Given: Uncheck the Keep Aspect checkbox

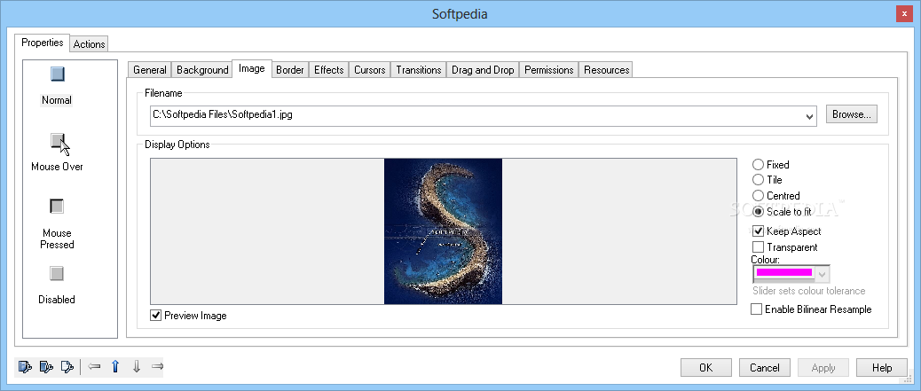Looking at the screenshot, I should pyautogui.click(x=758, y=231).
